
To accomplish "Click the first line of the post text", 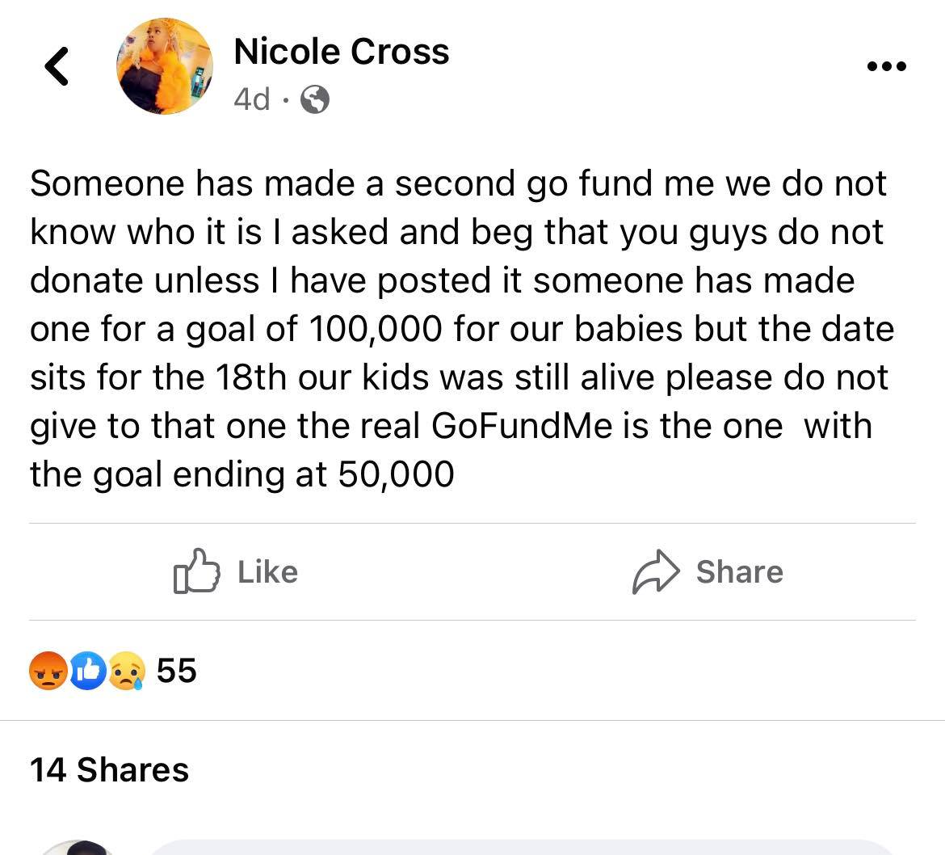I will tap(458, 183).
